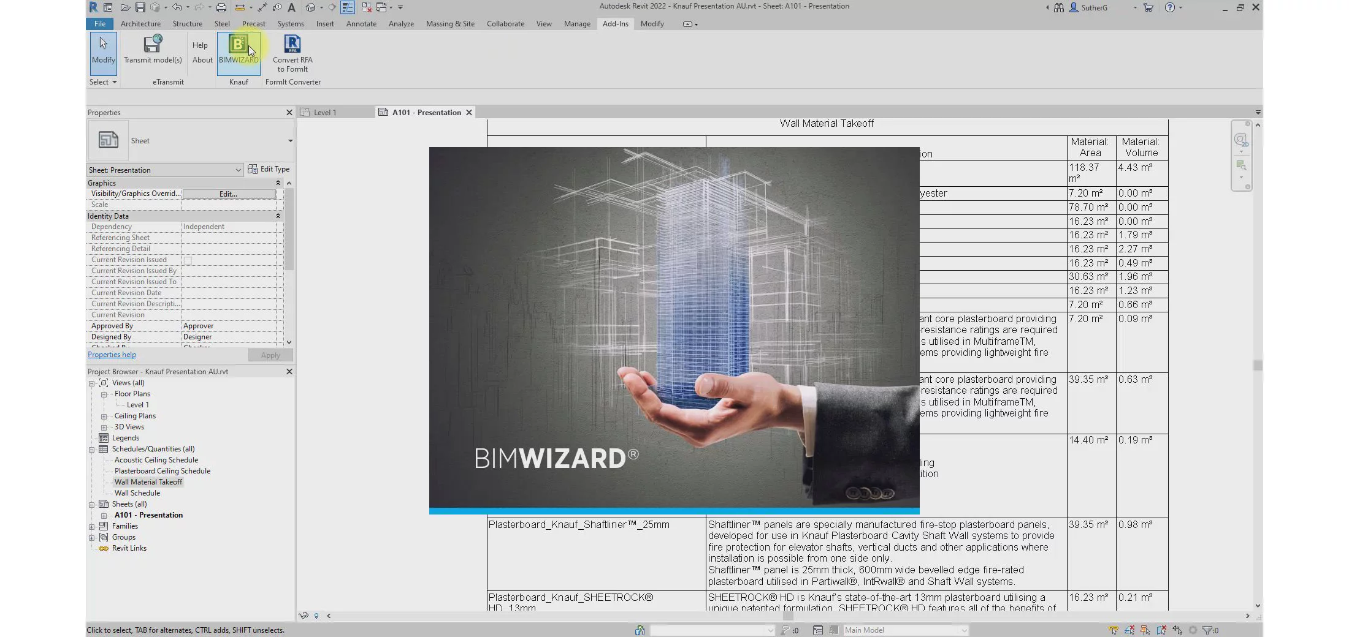Viewport: 1349px width, 637px height.
Task: Open the Transmit model(s) tool
Action: (x=152, y=52)
